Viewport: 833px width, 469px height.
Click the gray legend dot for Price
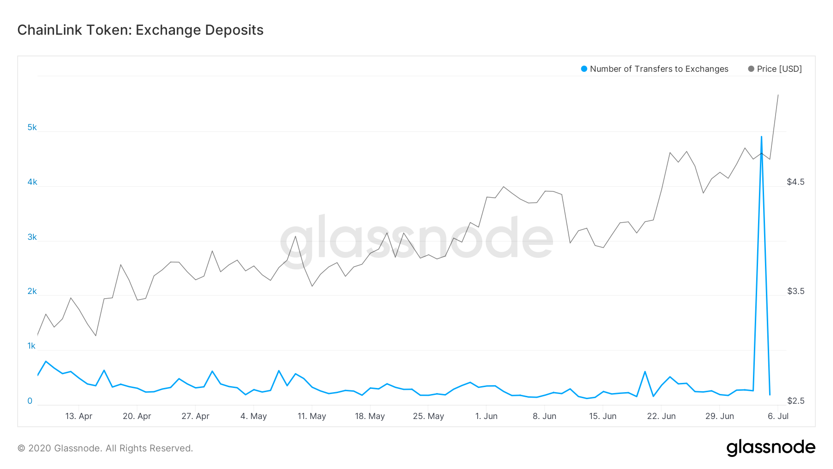pyautogui.click(x=751, y=69)
